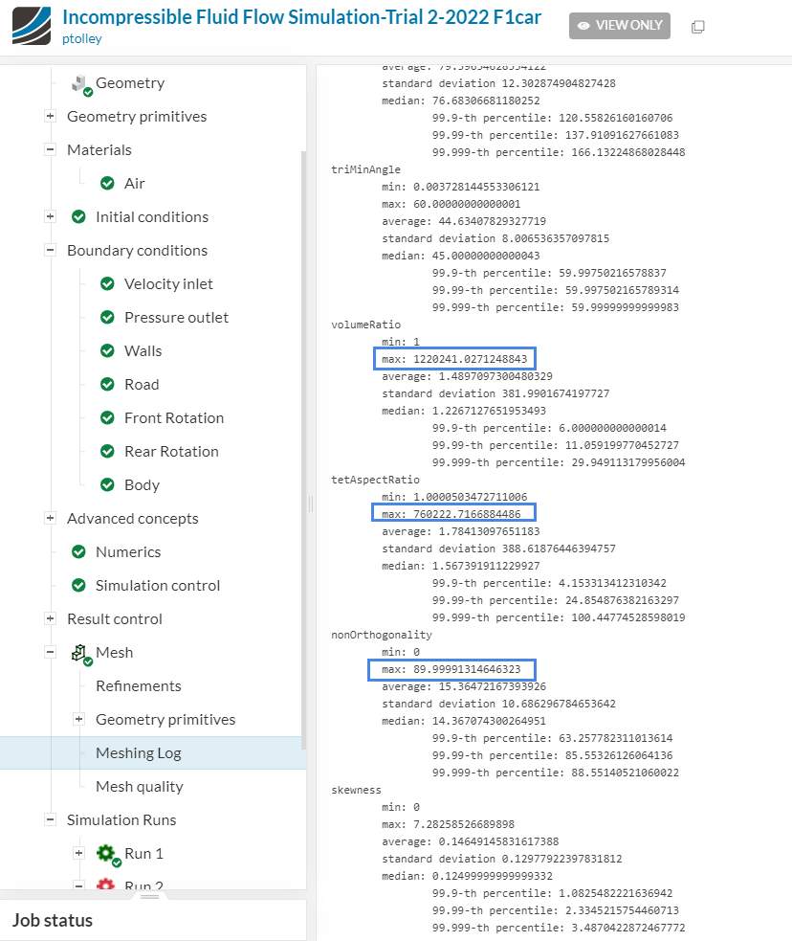Screen dimensions: 792x941
Task: Open the Mesh quality item
Action: [x=139, y=786]
